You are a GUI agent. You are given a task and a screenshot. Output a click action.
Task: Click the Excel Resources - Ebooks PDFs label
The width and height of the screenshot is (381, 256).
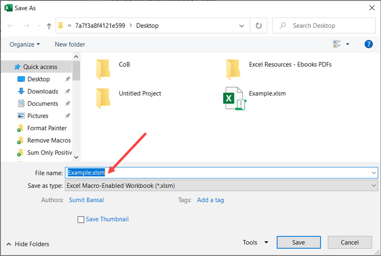(290, 64)
